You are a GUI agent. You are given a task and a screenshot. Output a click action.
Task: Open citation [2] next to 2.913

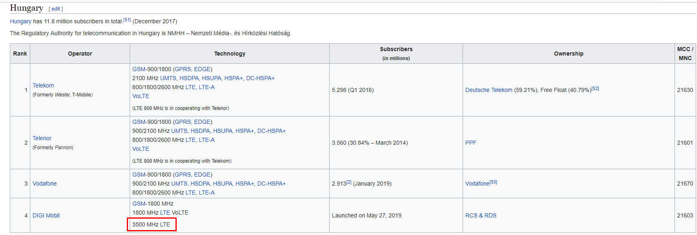click(x=349, y=182)
